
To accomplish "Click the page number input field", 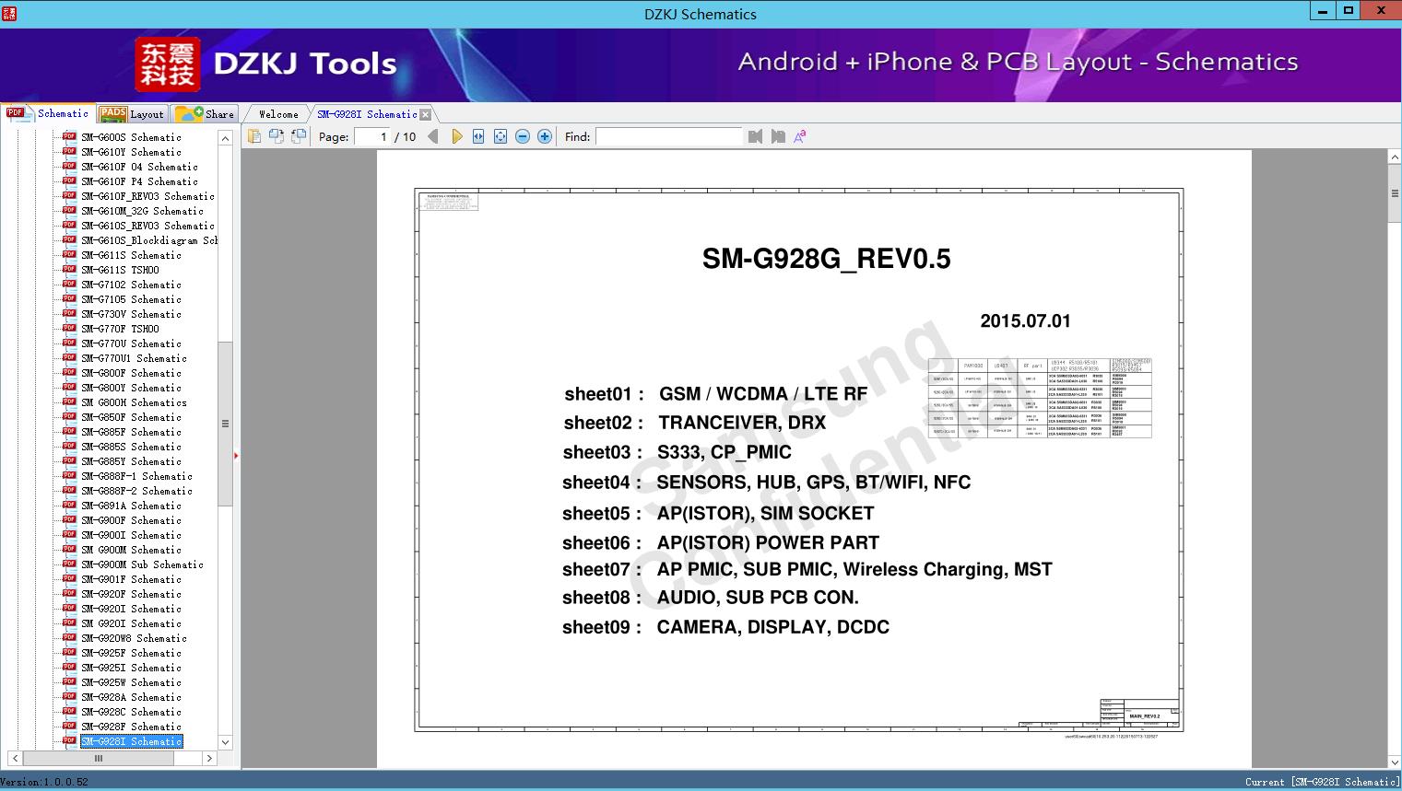I will (372, 136).
